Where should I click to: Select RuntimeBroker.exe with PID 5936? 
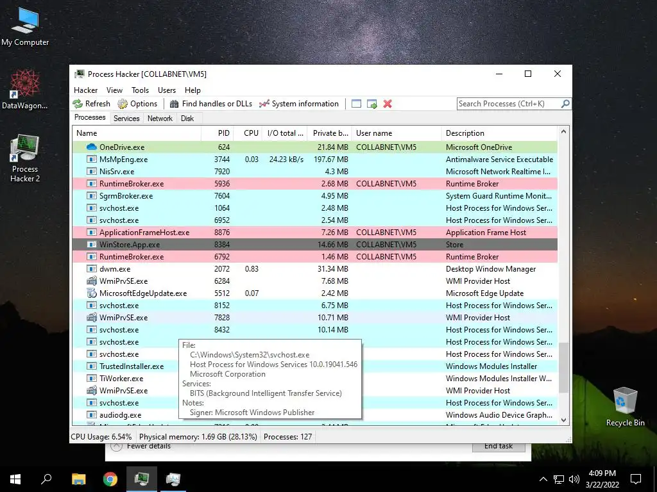tap(315, 184)
